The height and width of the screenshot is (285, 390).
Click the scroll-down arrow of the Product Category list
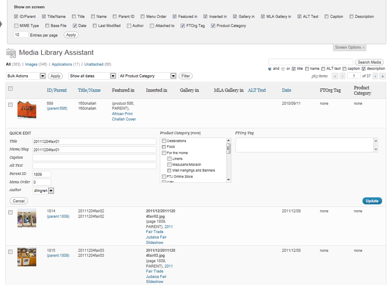click(229, 179)
